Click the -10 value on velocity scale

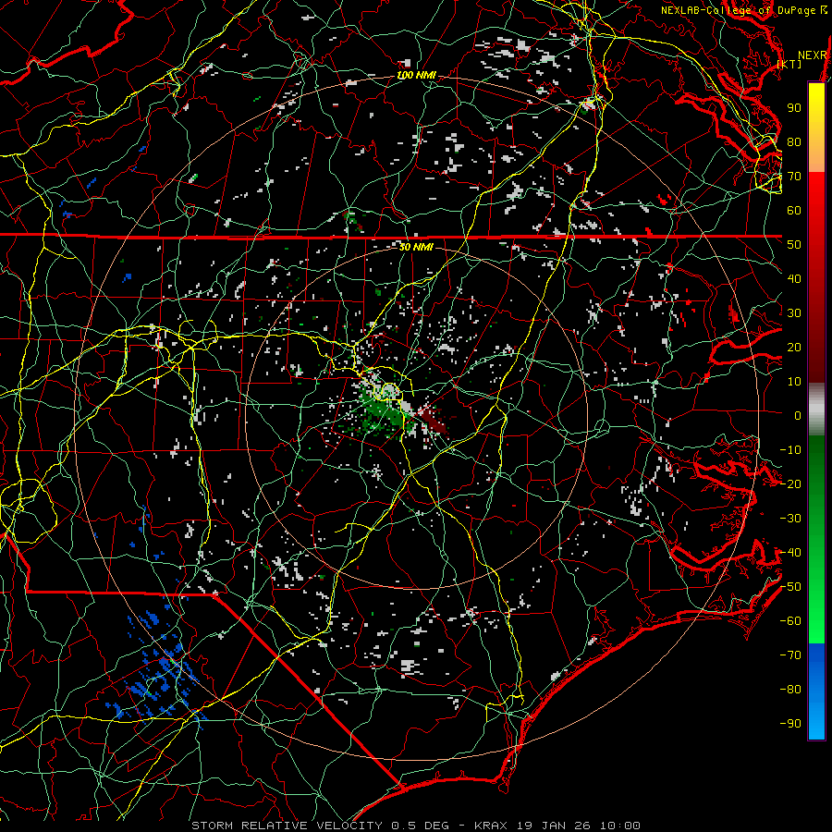790,450
